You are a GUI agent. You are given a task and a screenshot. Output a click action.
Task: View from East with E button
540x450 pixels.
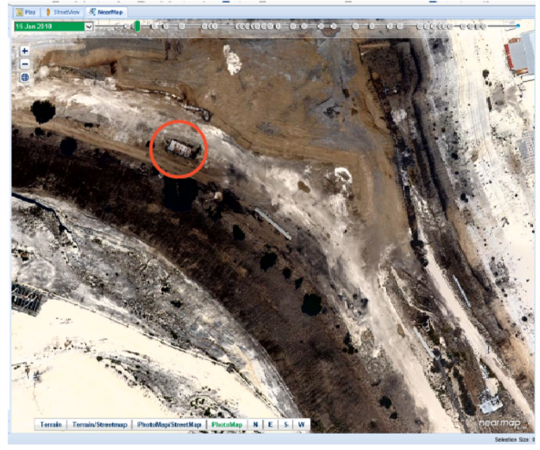[270, 424]
